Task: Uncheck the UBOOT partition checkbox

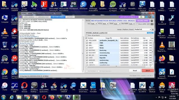Action: click(x=87, y=48)
